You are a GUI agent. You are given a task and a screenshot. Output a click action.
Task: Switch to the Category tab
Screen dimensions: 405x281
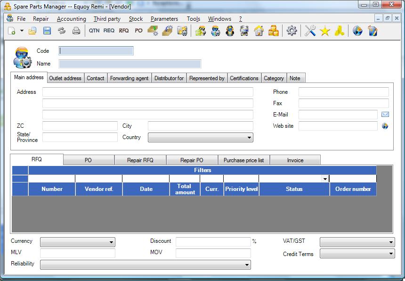coord(274,78)
